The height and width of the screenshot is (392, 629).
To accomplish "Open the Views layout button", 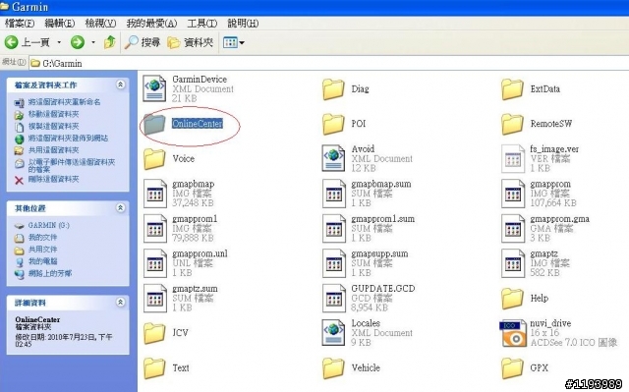I will [234, 42].
